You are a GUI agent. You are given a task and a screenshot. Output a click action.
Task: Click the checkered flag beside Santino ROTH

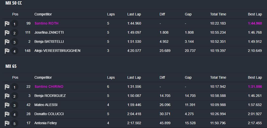click(x=7, y=24)
